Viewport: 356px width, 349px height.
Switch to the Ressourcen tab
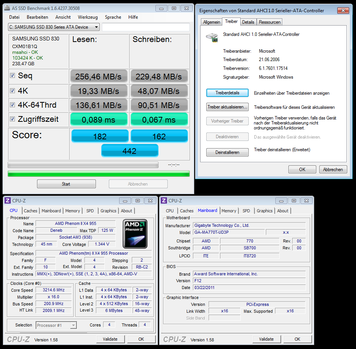270,22
